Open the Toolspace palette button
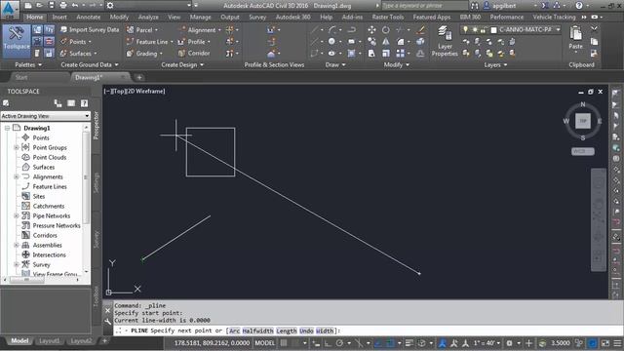Viewport: 624px width, 351px height. coord(17,41)
